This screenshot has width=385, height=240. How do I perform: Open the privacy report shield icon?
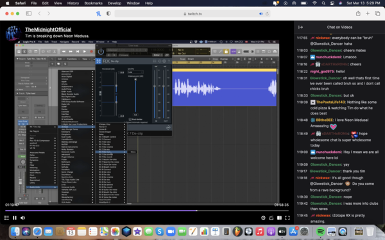[x=108, y=13]
